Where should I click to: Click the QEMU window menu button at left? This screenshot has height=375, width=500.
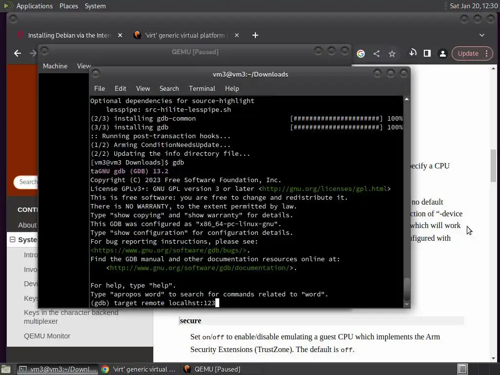[x=44, y=51]
